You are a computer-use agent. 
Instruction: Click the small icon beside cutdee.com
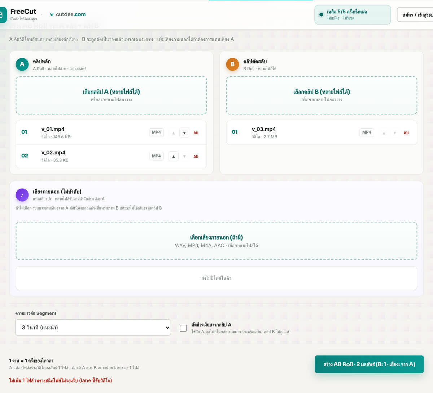[x=52, y=14]
